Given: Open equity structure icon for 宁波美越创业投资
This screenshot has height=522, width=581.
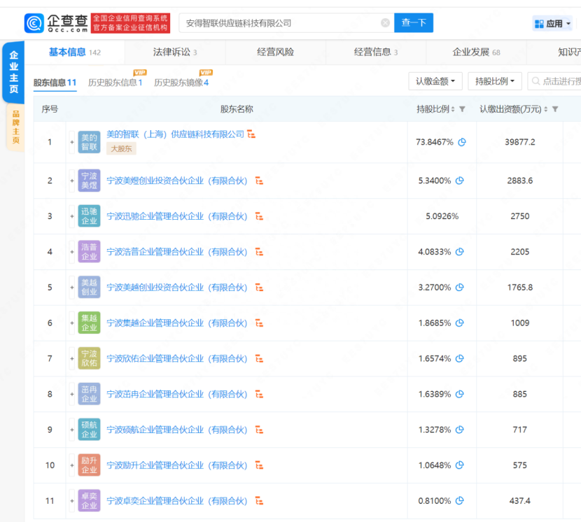Looking at the screenshot, I should coord(260,288).
